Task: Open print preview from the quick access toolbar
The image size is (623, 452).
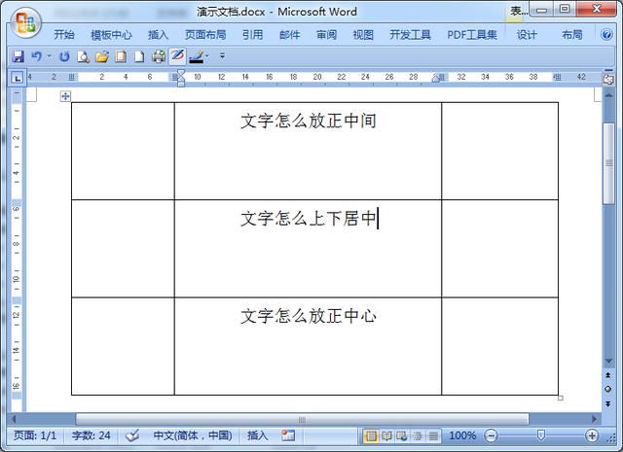Action: pyautogui.click(x=83, y=56)
